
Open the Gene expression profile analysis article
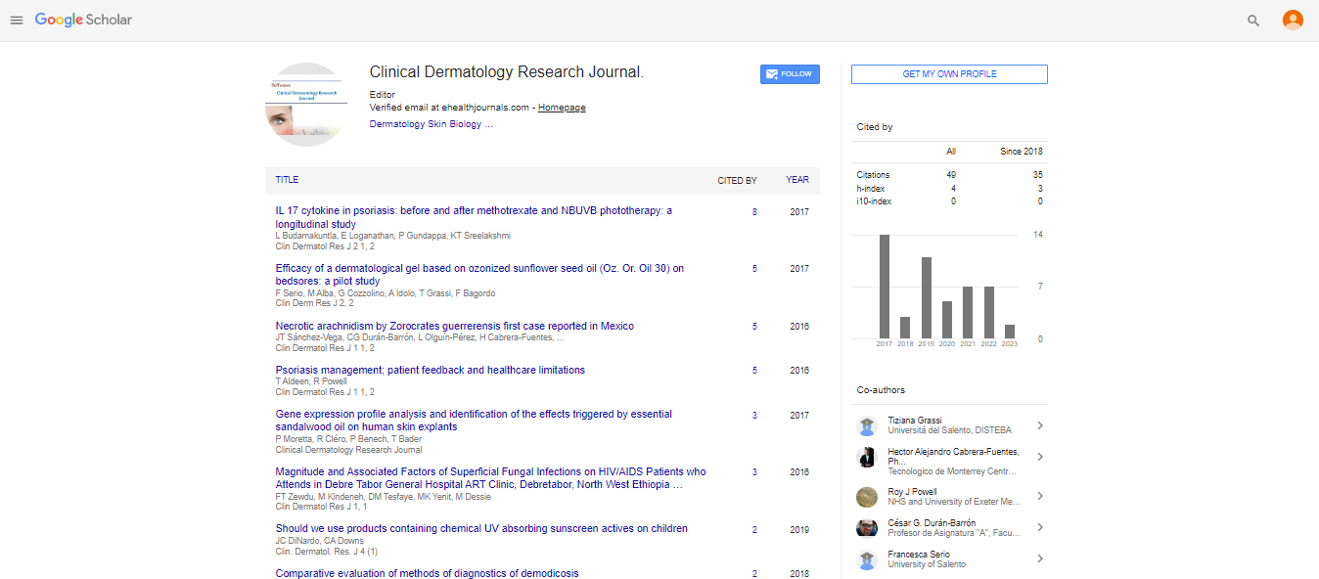pyautogui.click(x=474, y=421)
